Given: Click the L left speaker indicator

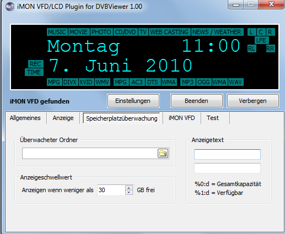Looking at the screenshot, I should pyautogui.click(x=251, y=32).
